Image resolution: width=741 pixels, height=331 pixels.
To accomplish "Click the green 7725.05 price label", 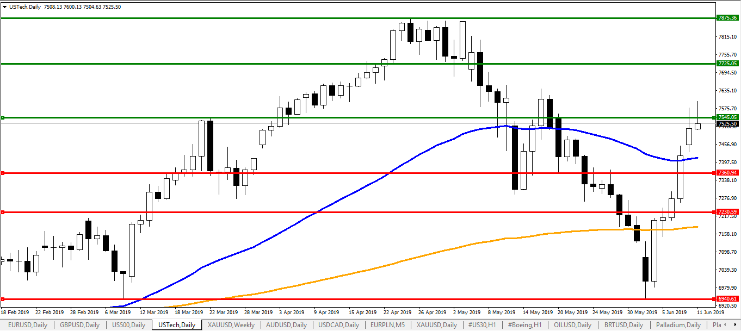I will (x=727, y=64).
